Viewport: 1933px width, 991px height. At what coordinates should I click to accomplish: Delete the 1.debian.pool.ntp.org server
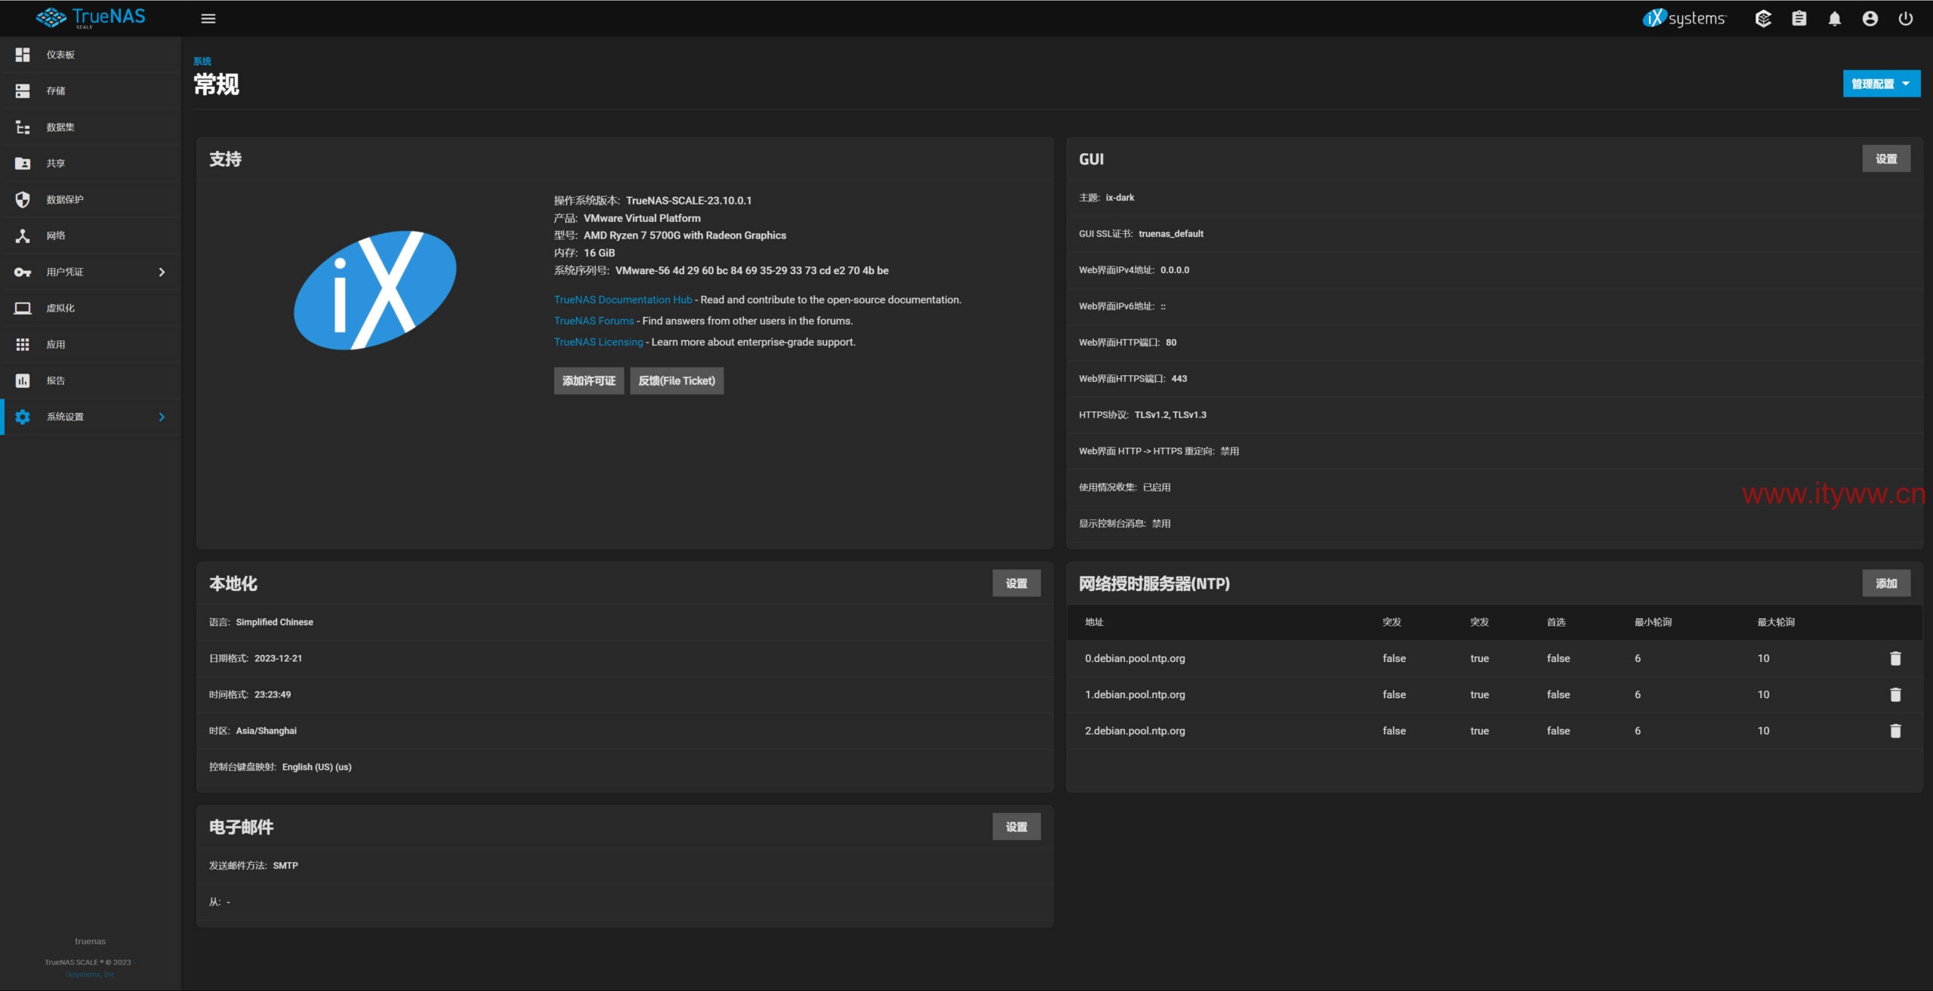(x=1895, y=694)
